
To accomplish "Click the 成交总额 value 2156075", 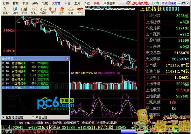I will click(x=182, y=53).
